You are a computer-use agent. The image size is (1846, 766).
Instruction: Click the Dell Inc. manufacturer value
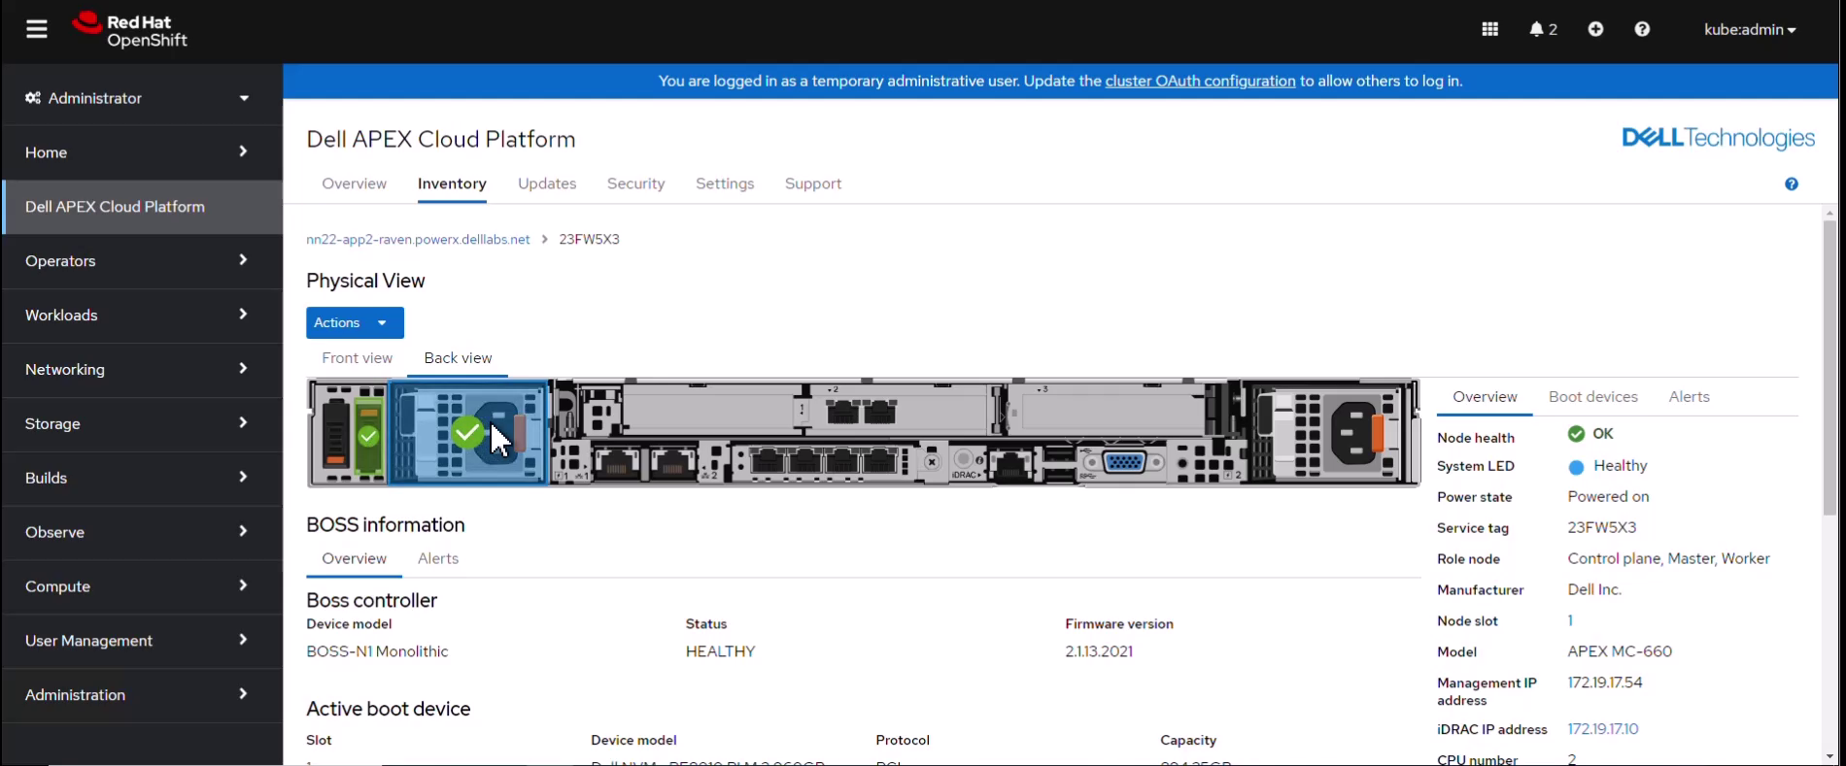pyautogui.click(x=1594, y=589)
